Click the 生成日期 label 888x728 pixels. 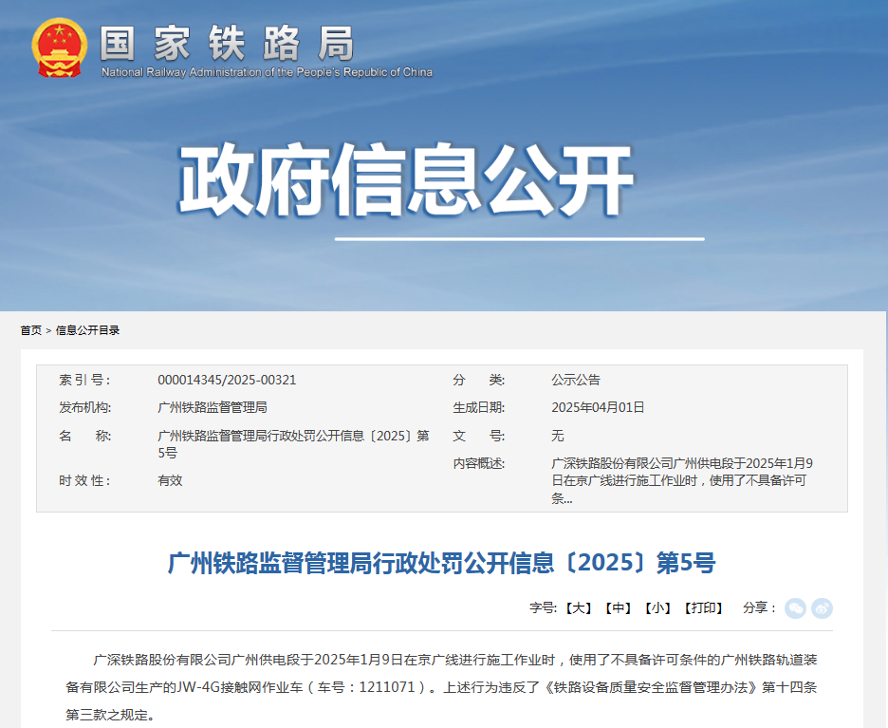point(478,408)
